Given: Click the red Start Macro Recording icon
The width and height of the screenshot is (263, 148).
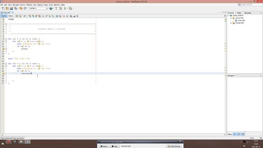Looking at the screenshot, I should tap(64, 16).
